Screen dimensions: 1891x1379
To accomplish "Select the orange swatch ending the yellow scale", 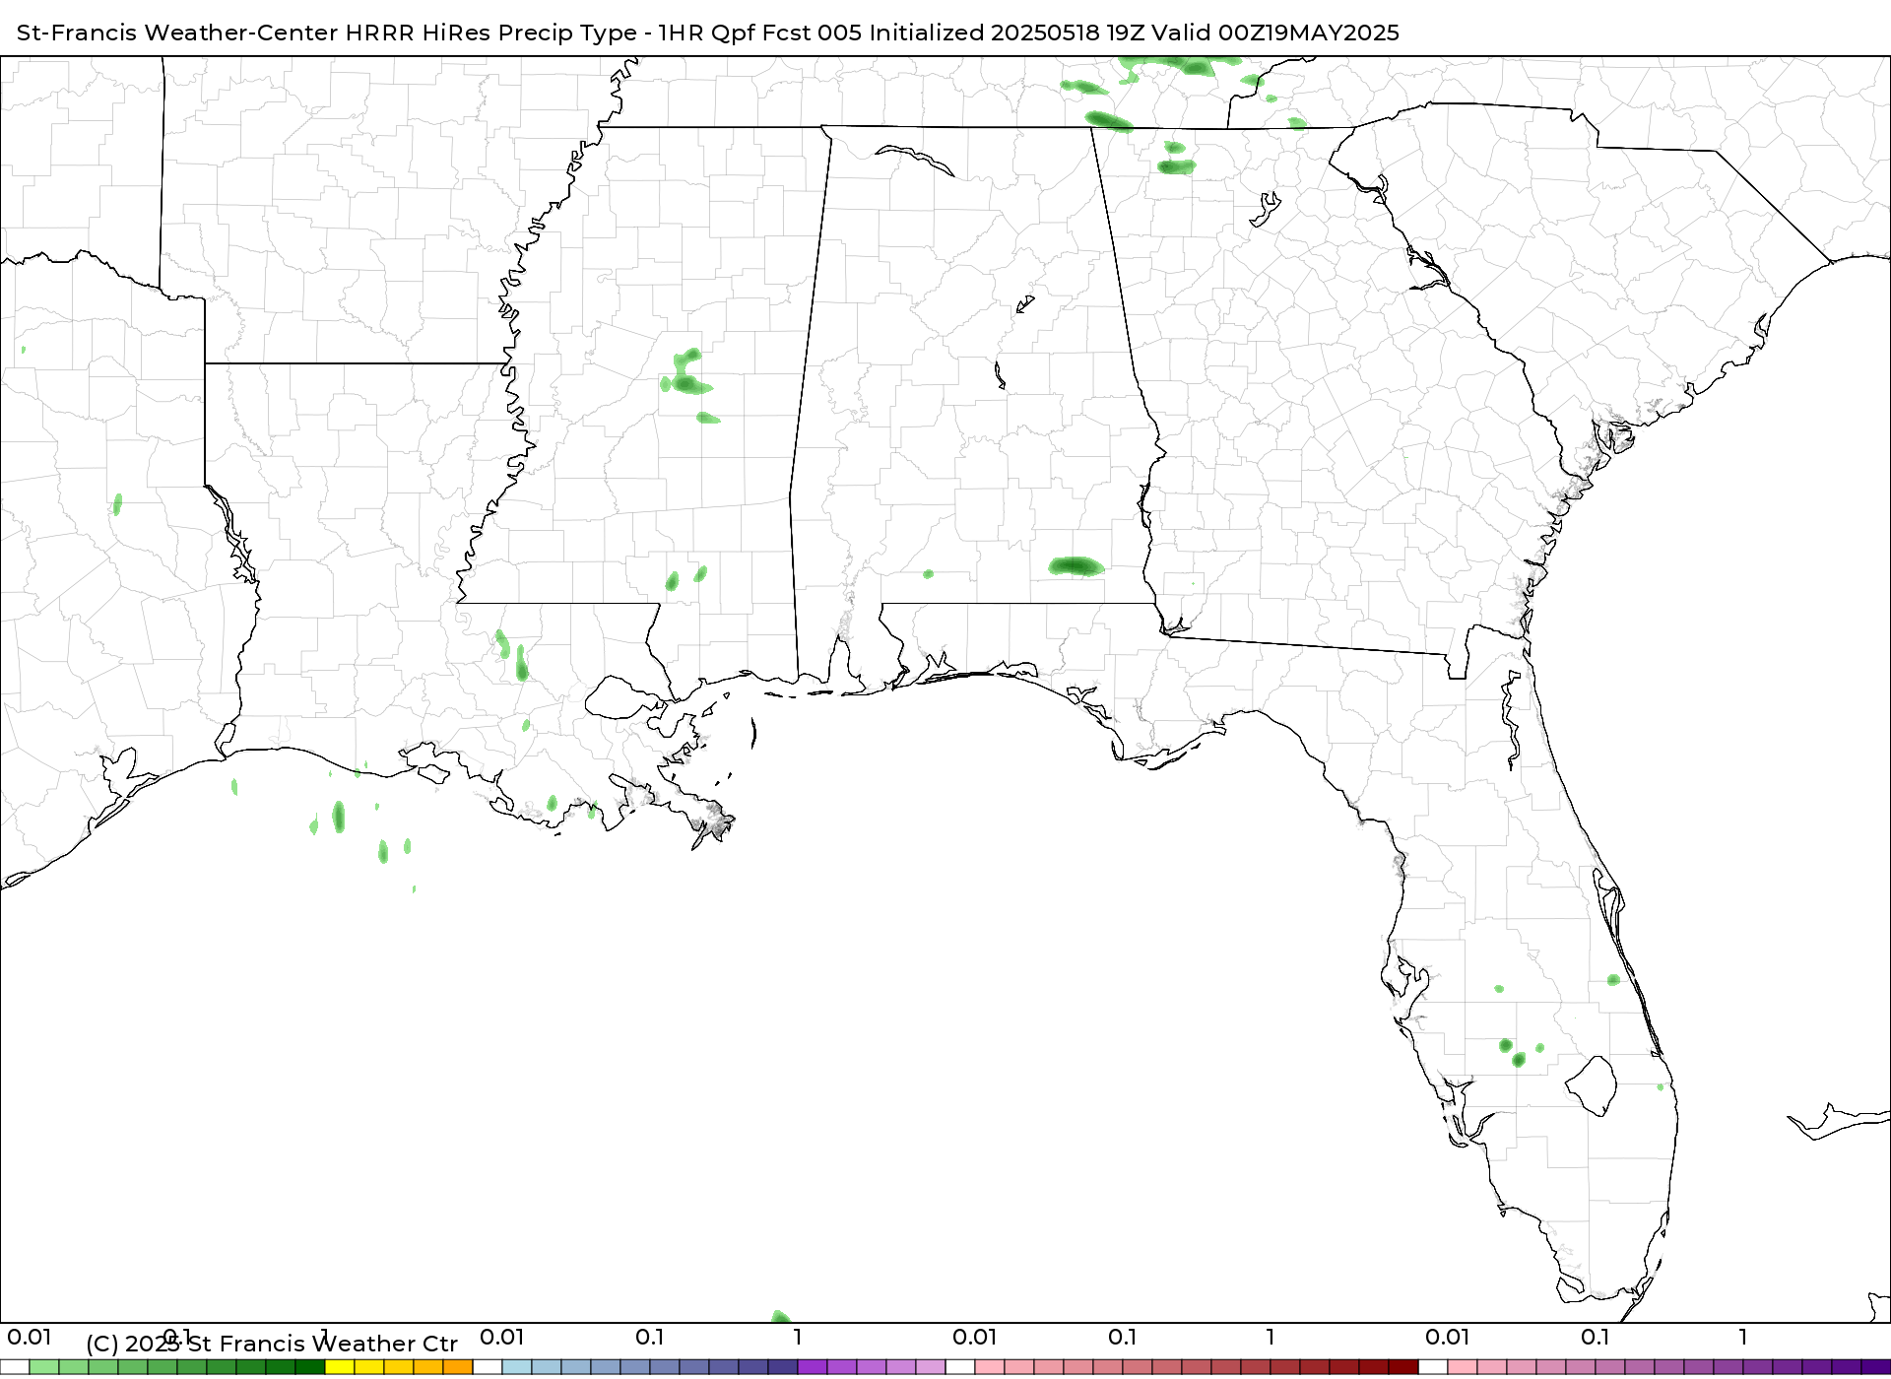I will (x=458, y=1367).
